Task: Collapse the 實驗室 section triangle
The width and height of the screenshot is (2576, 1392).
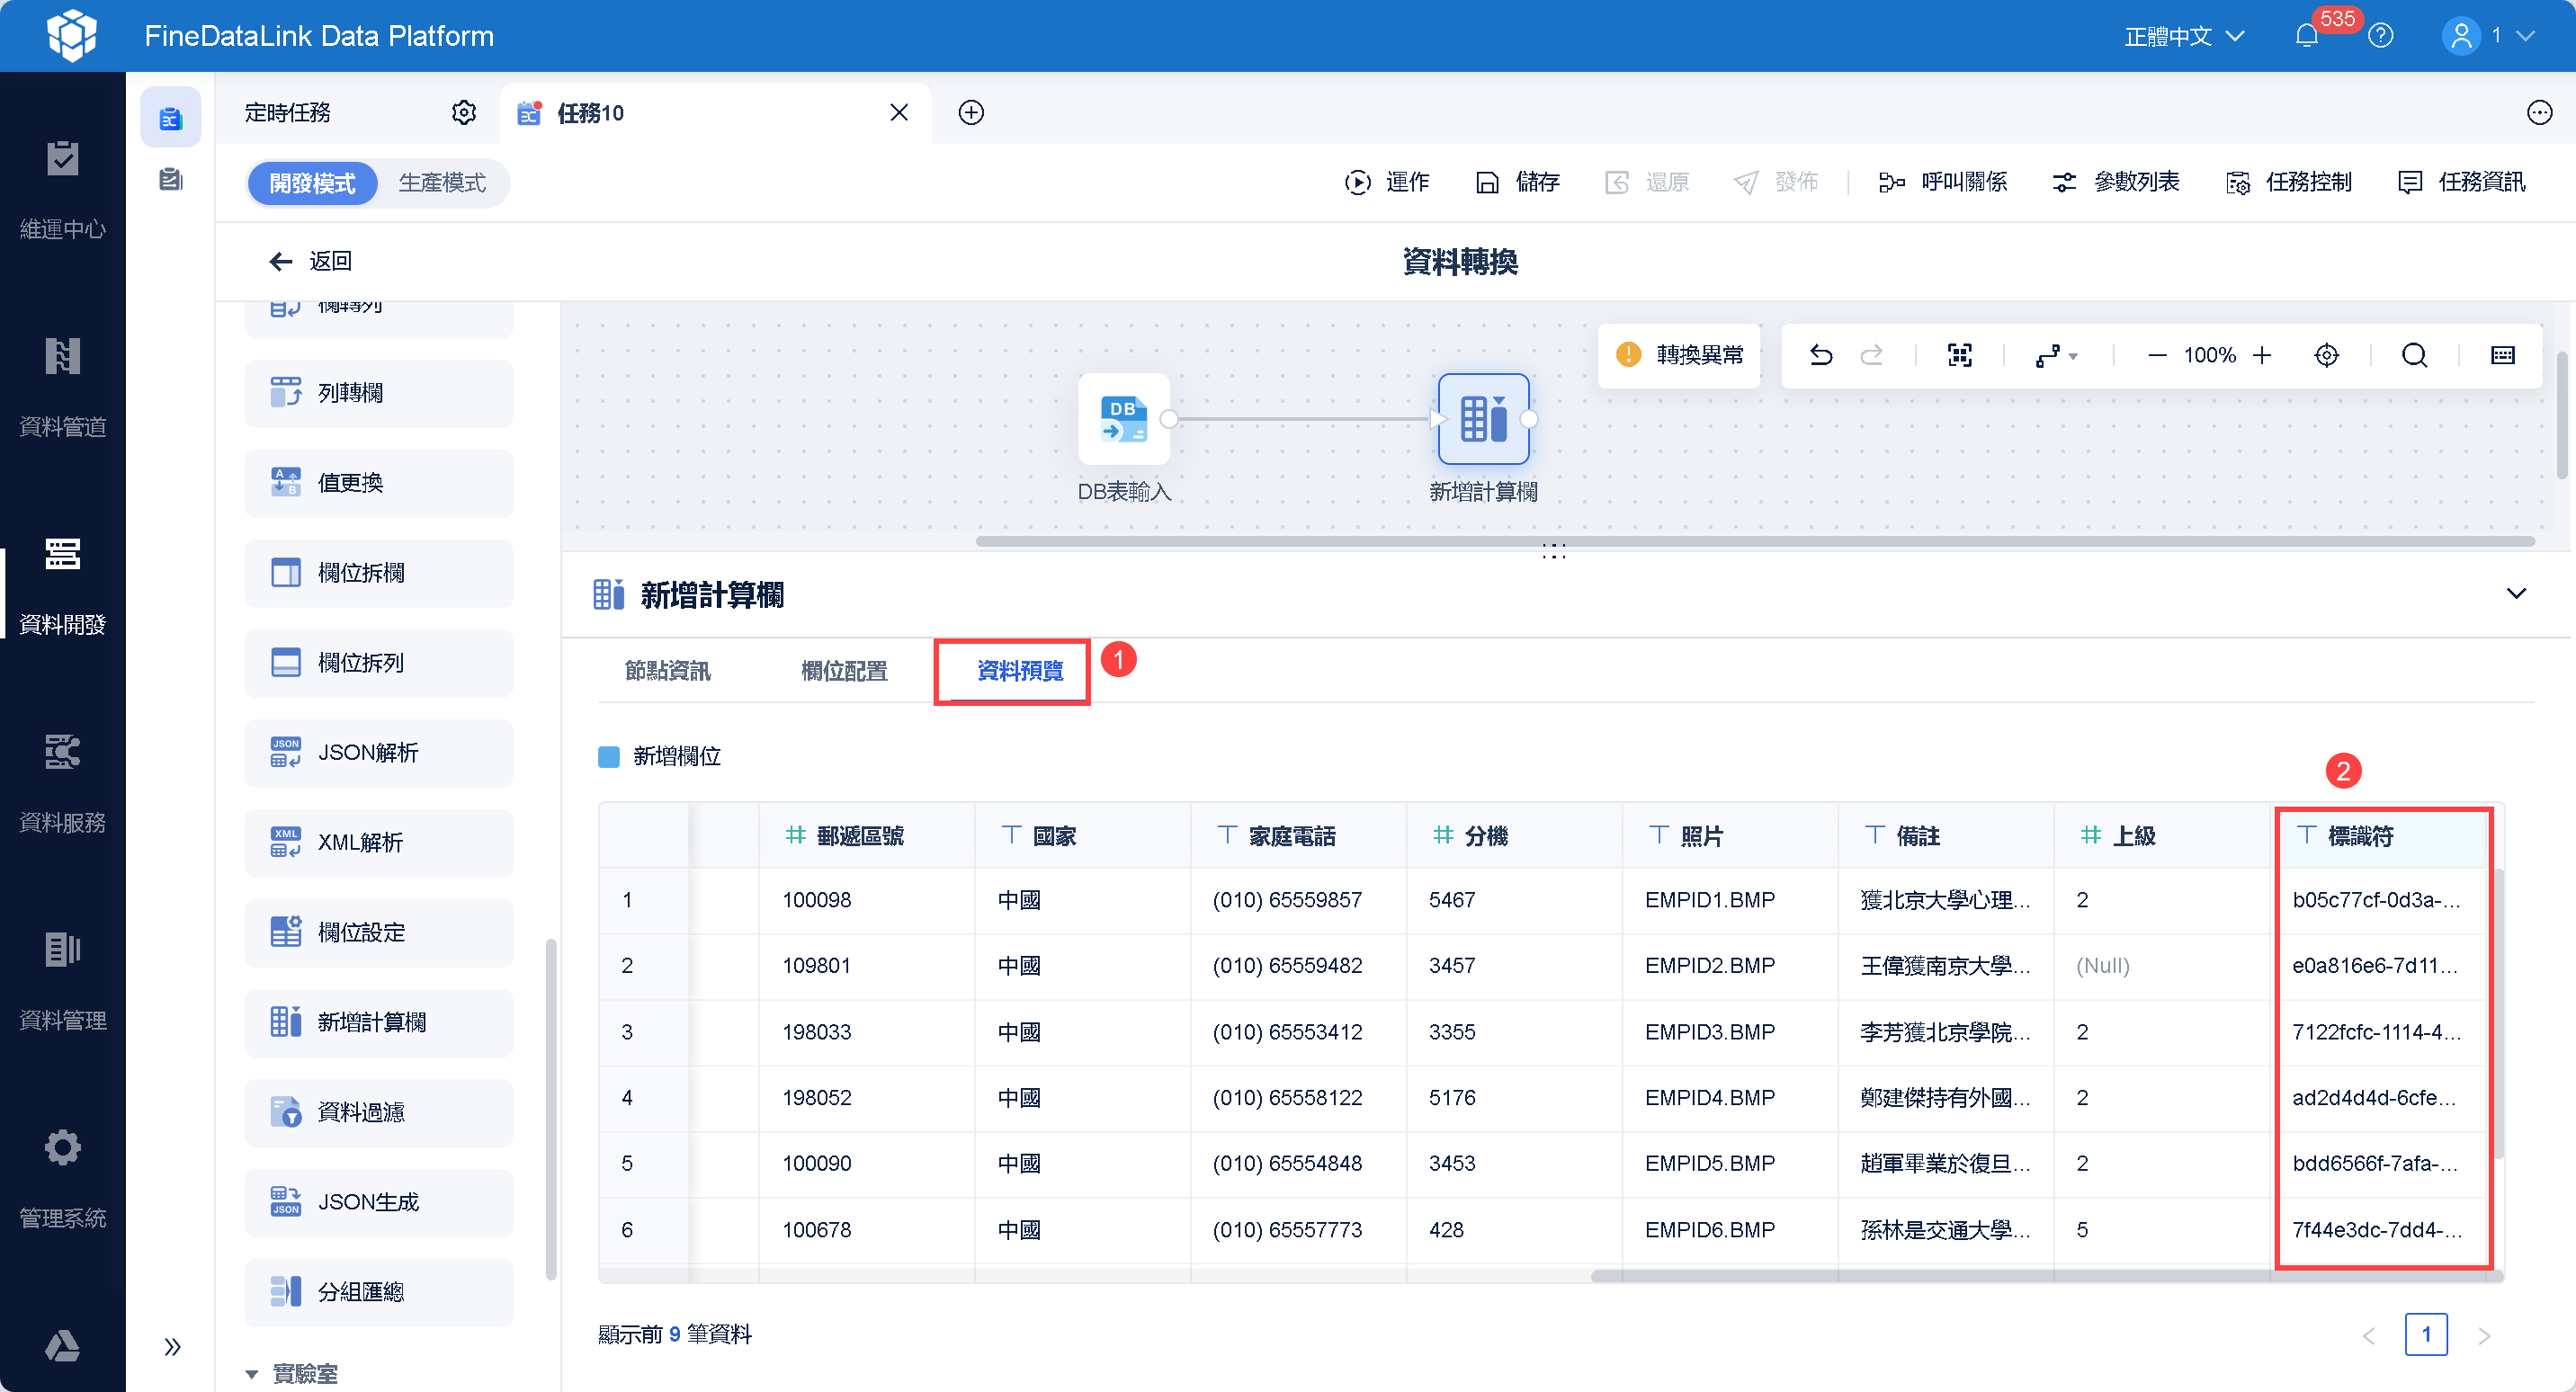Action: 252,1374
